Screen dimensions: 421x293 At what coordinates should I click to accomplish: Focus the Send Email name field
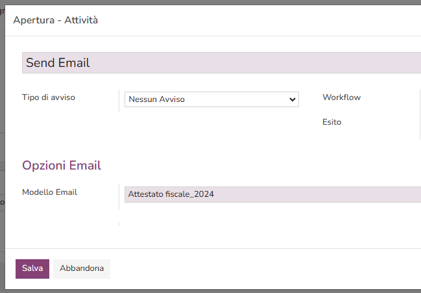click(221, 63)
